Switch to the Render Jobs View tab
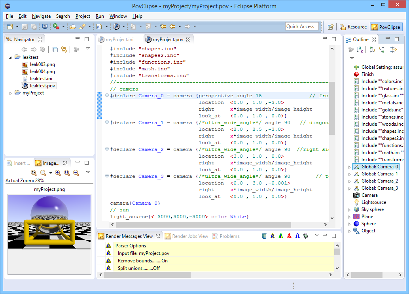The image size is (409, 294). [x=187, y=236]
